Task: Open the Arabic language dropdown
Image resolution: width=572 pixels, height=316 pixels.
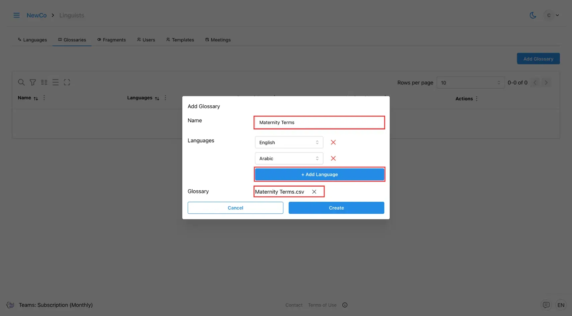Action: [x=289, y=159]
